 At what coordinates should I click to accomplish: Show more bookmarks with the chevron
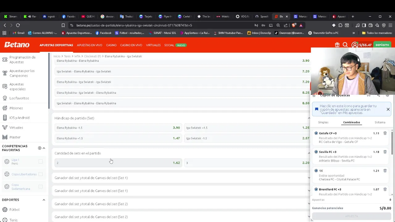coord(354,33)
